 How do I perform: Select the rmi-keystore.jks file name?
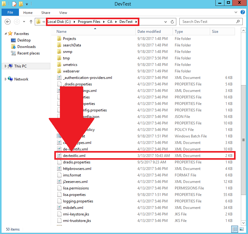click(76, 214)
